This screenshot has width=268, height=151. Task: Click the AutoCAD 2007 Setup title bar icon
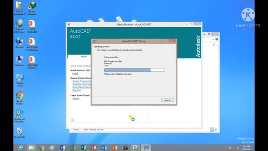94,41
